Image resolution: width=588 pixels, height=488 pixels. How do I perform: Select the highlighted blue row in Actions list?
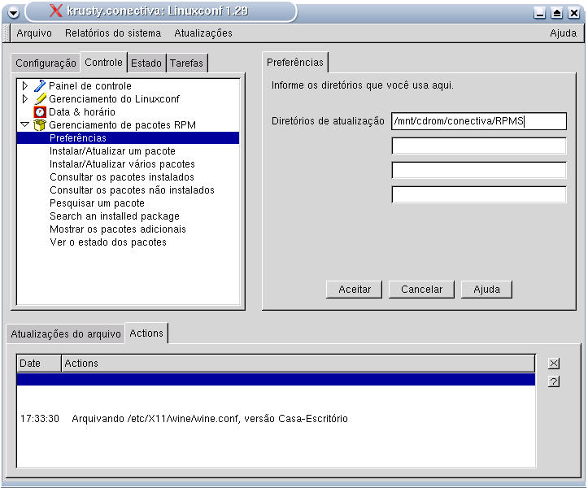click(276, 380)
